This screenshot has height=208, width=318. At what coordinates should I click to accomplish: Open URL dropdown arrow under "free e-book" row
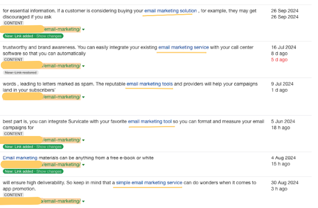(x=83, y=165)
